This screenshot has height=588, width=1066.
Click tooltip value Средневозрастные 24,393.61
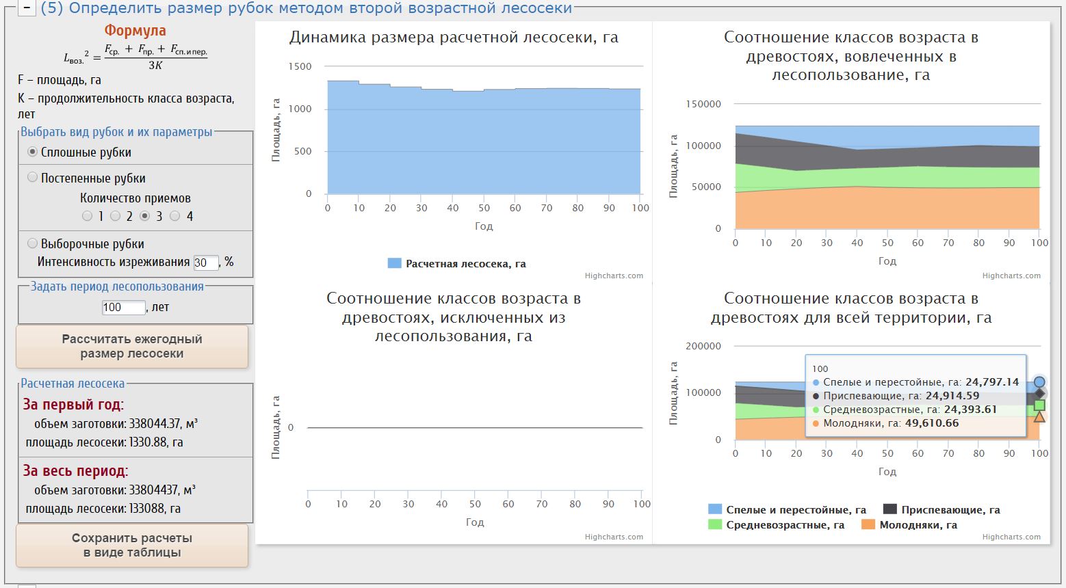point(970,410)
